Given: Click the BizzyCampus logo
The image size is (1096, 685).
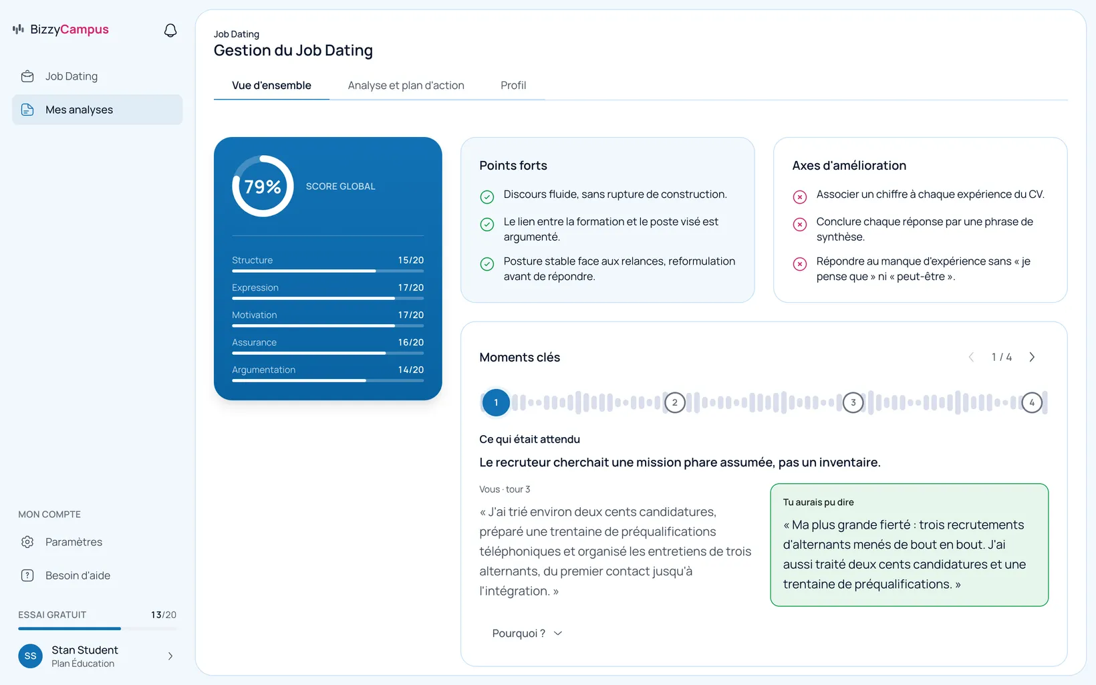Looking at the screenshot, I should [x=61, y=29].
